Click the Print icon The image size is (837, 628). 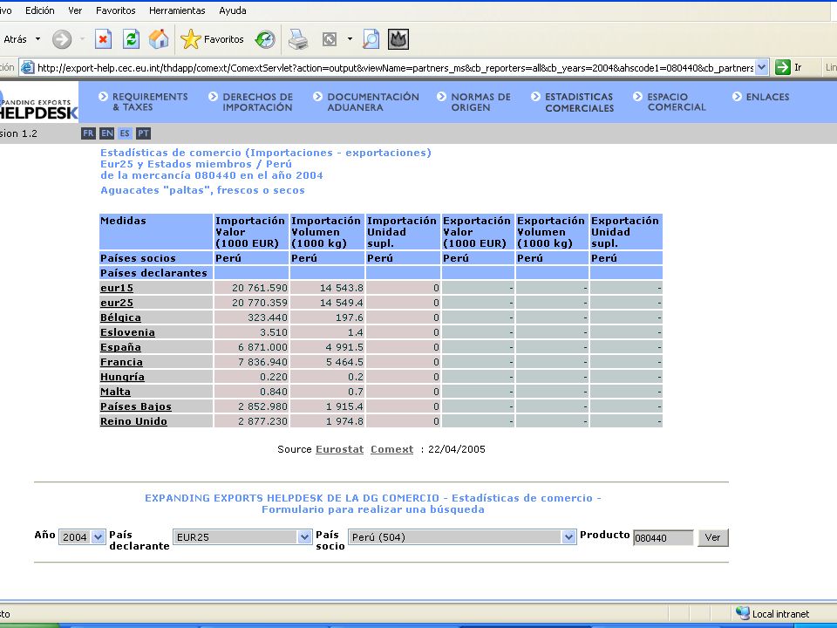point(298,39)
